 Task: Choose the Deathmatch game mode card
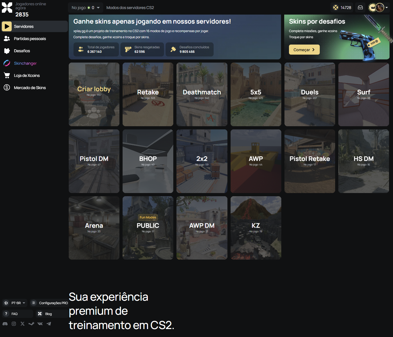(202, 94)
